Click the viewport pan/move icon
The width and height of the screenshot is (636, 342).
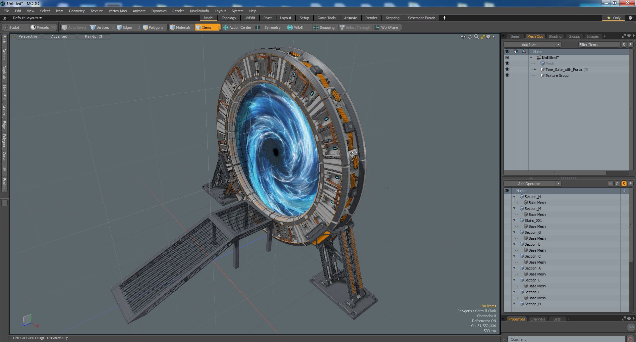[x=463, y=37]
